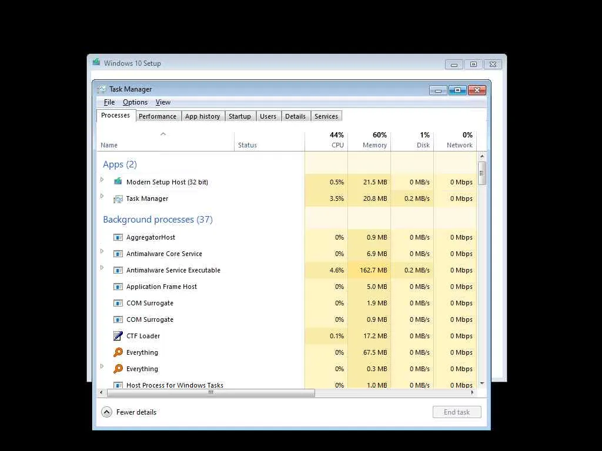Minimize the Windows 10 Setup window
This screenshot has width=602, height=451.
click(x=454, y=65)
